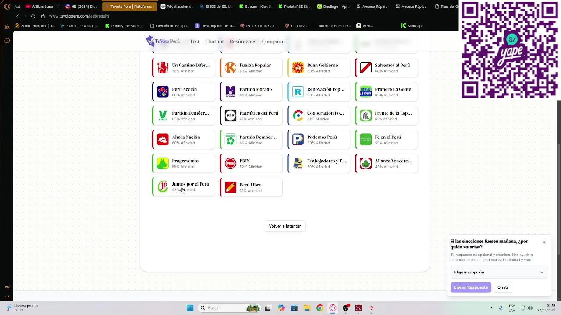Open Opera sidebar history clock icon
This screenshot has width=561, height=315.
pyautogui.click(x=7, y=41)
